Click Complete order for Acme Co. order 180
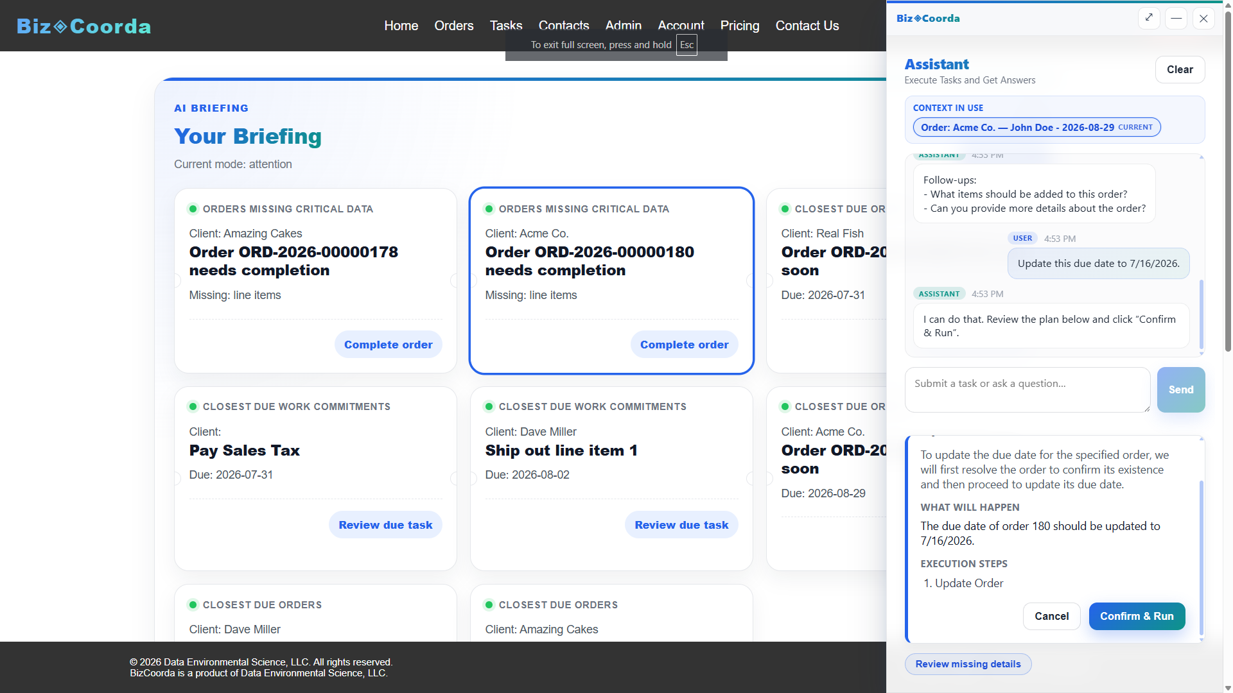This screenshot has height=693, width=1233. tap(684, 345)
